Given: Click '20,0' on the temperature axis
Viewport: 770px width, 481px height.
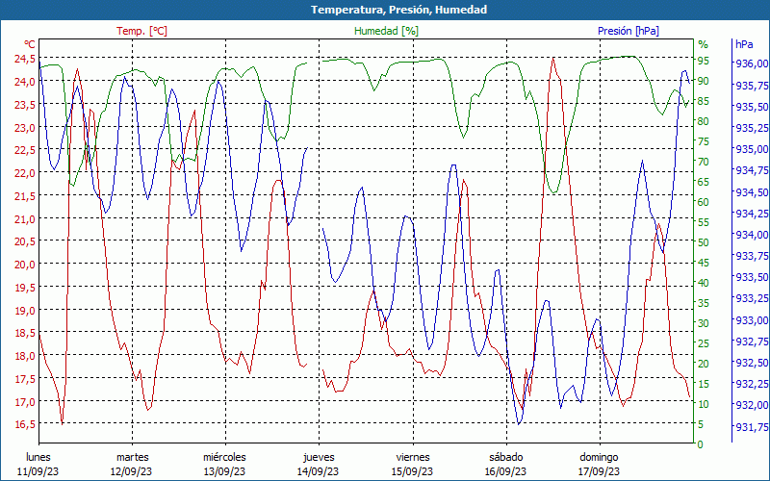Looking at the screenshot, I should coord(25,265).
